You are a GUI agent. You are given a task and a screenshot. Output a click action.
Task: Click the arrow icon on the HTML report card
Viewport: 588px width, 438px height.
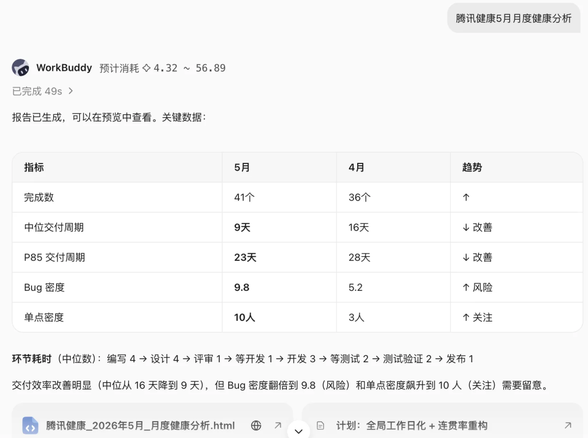(x=278, y=425)
